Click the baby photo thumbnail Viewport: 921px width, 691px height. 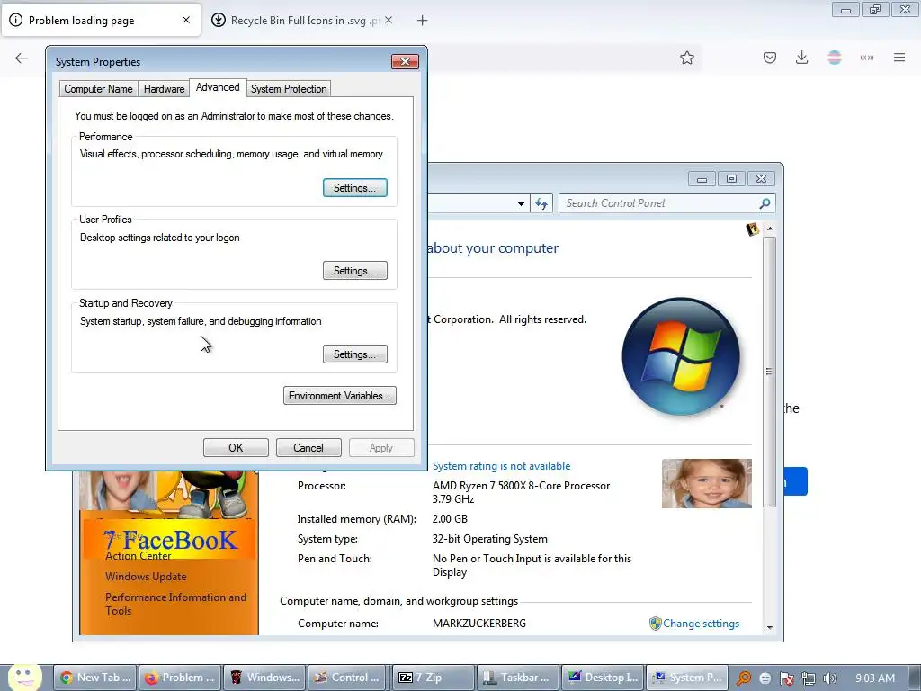pos(707,483)
